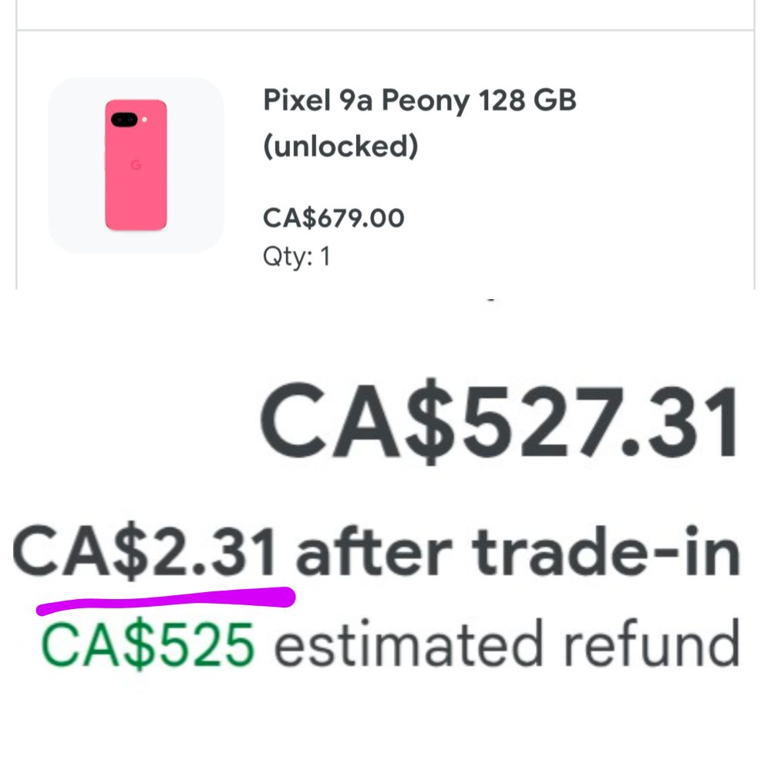Click the small dash mark above the CA$527.31 total

tap(490, 299)
